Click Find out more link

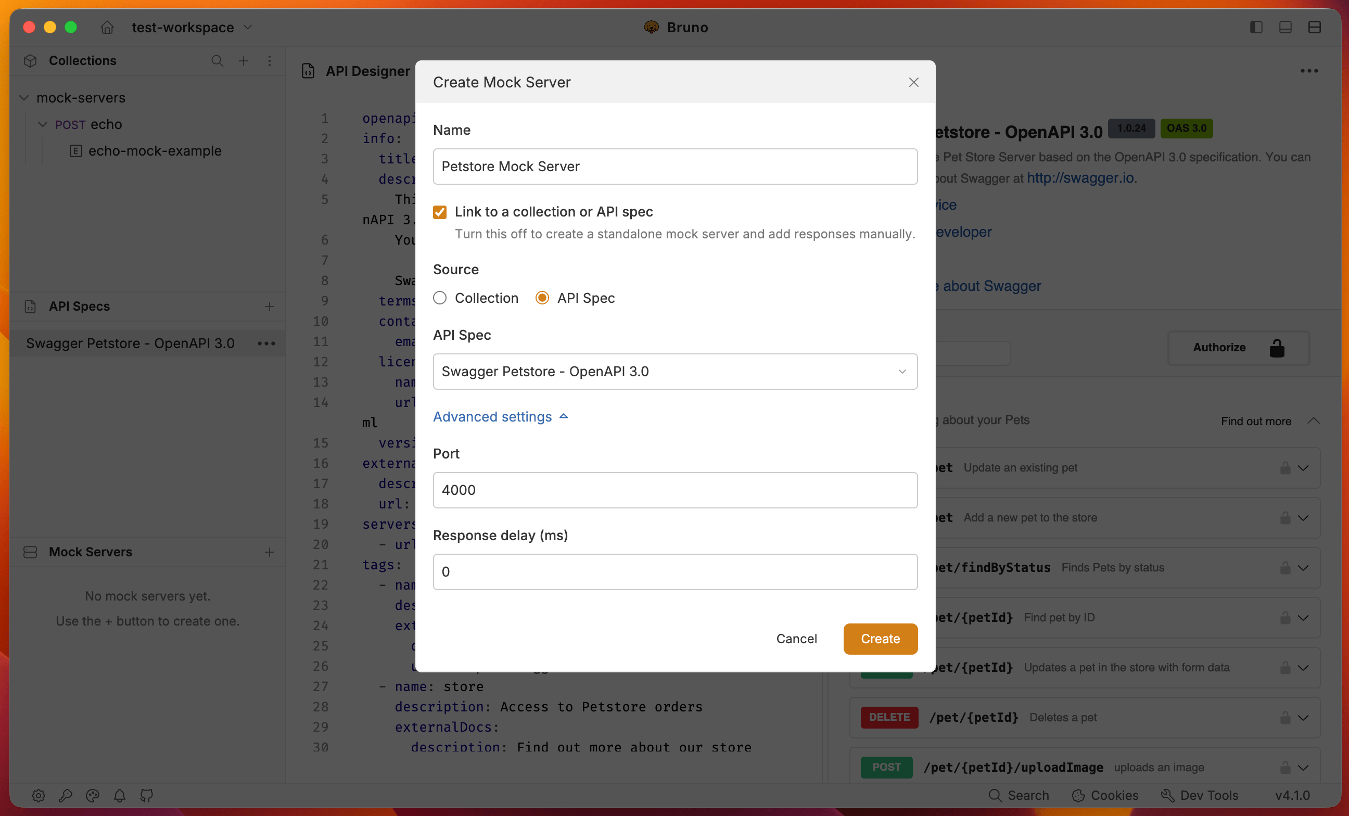1256,422
